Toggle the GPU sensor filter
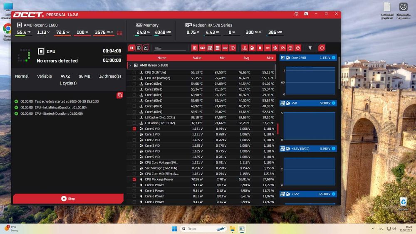 [203, 48]
